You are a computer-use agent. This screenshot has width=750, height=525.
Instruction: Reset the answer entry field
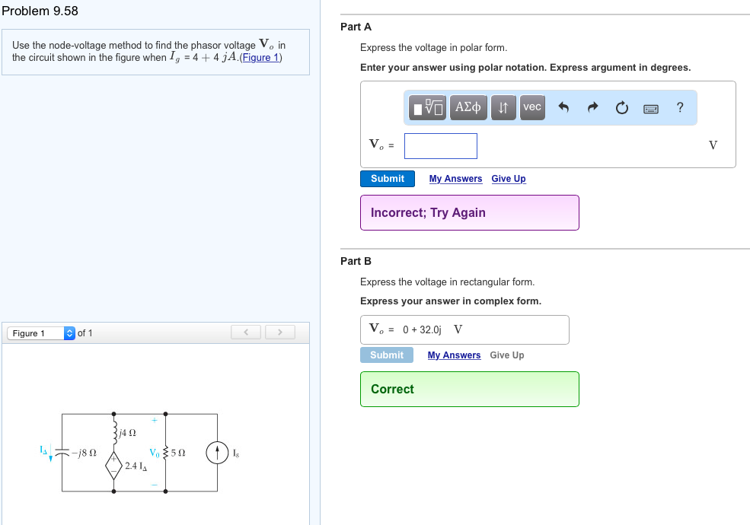[621, 107]
